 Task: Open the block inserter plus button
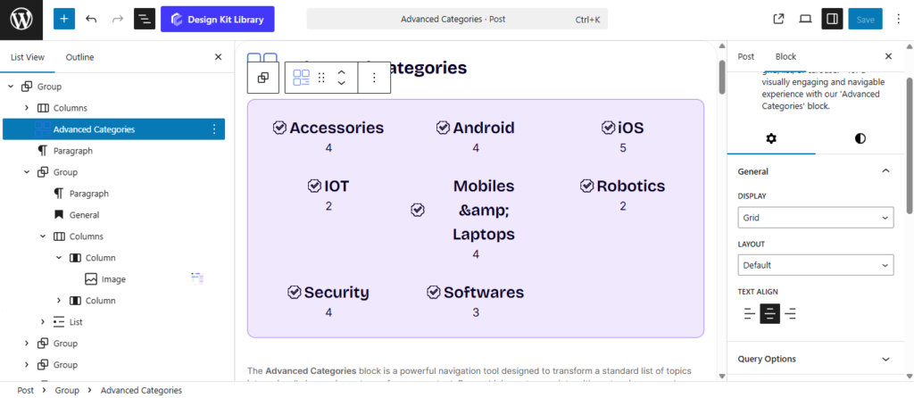coord(64,19)
